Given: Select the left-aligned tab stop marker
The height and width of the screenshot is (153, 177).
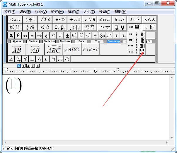Looking at the screenshot, I should 19,65.
